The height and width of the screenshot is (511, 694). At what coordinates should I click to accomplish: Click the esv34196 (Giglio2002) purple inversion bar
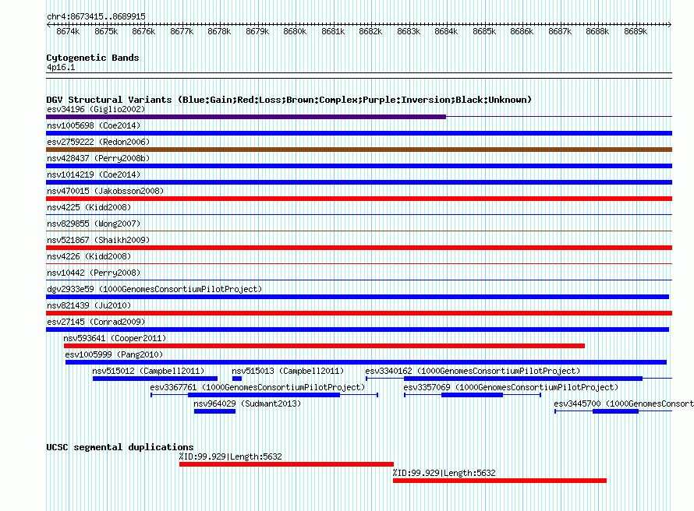click(246, 117)
